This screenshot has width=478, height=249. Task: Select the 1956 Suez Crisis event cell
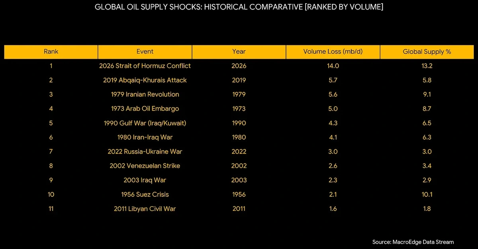[145, 194]
